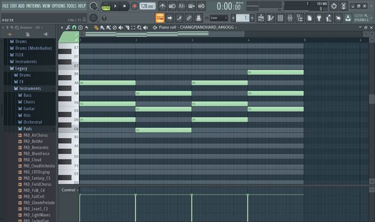This screenshot has height=222, width=375.
Task: Open the ADD menu
Action: tap(21, 6)
